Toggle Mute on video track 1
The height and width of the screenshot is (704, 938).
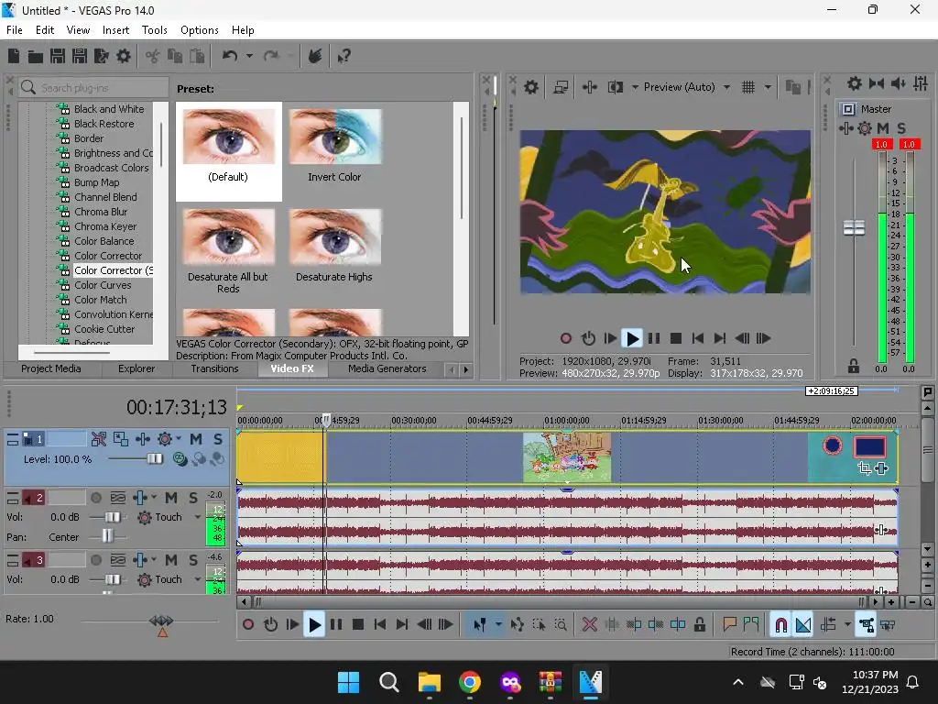196,439
